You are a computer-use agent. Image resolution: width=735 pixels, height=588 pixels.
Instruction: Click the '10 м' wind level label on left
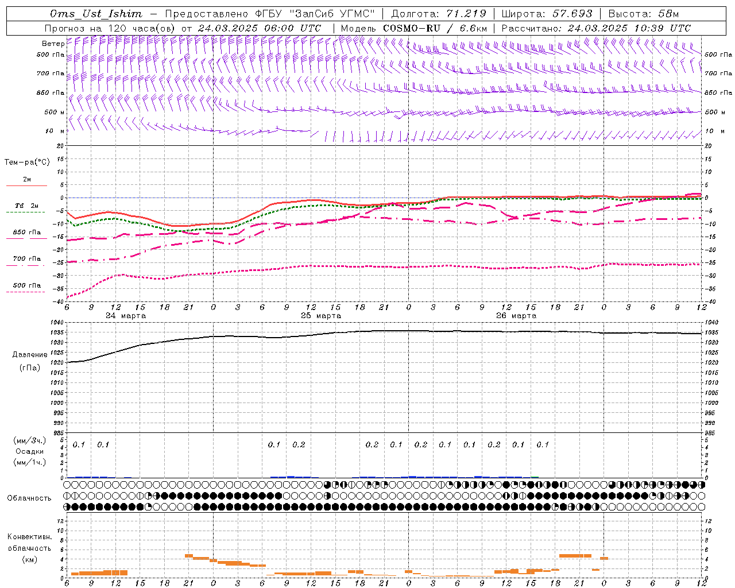[55, 131]
